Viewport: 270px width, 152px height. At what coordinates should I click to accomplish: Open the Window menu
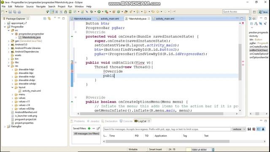tap(79, 7)
